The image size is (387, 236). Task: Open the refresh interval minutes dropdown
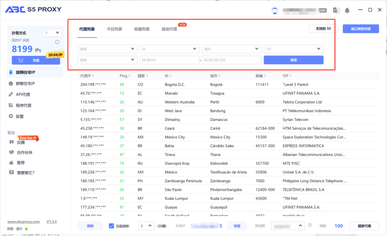pos(146,226)
